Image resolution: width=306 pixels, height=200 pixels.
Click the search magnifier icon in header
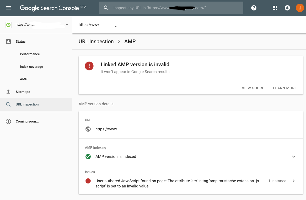(106, 8)
